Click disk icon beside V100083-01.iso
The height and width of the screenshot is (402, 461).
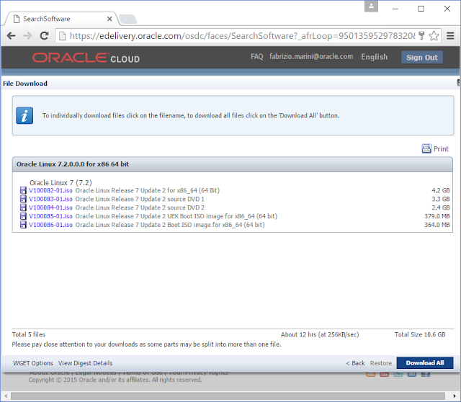tap(23, 199)
